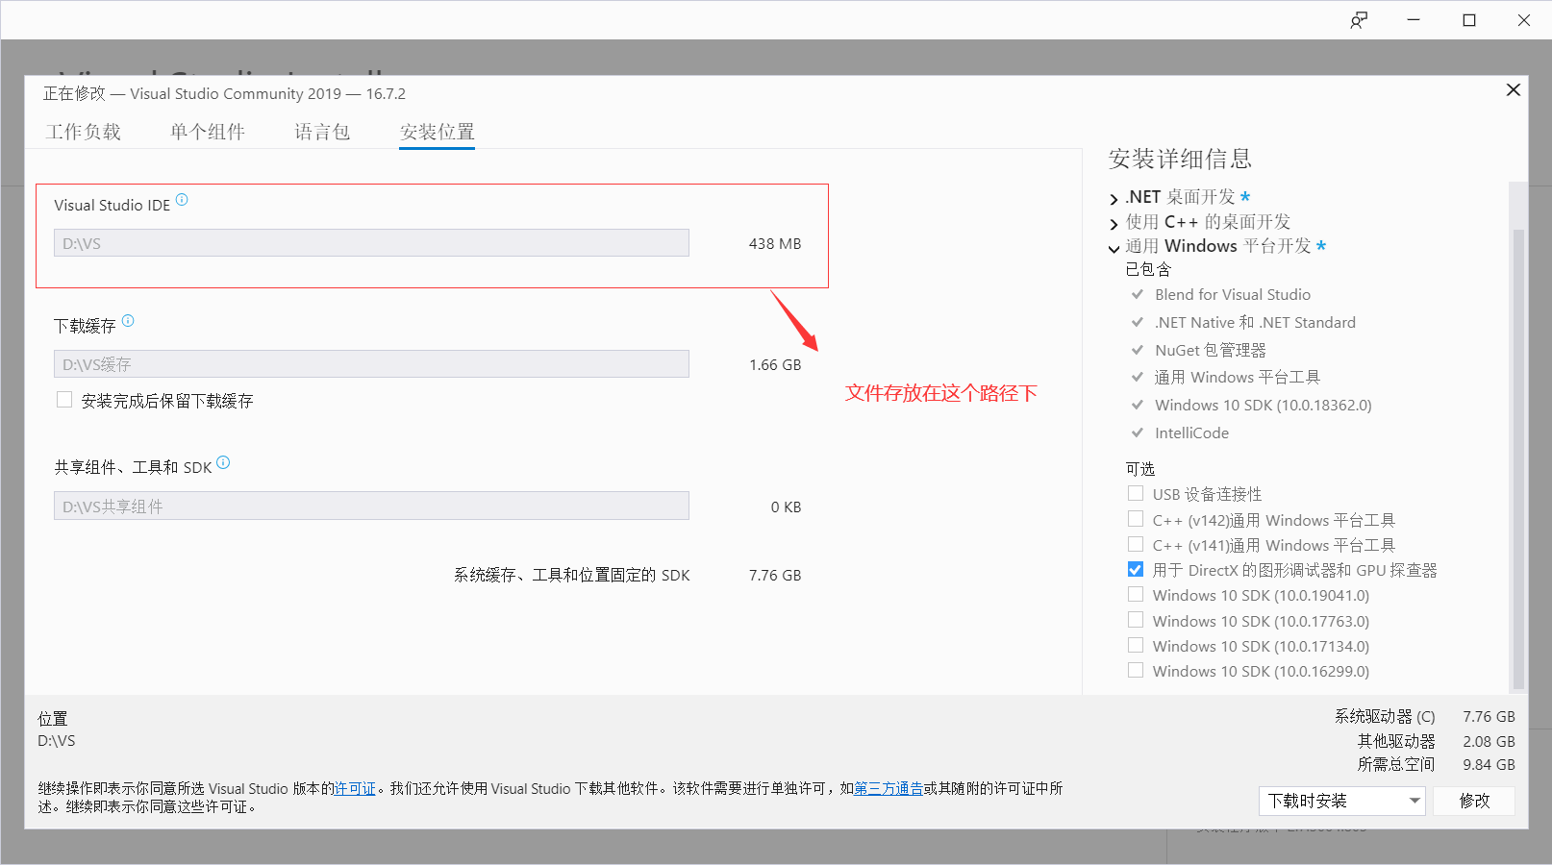Open the Visual Studio IDE info tooltip icon
Image resolution: width=1552 pixels, height=865 pixels.
coord(183,202)
